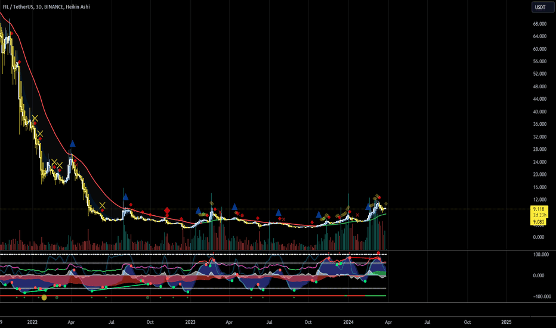Click the 2025 time axis label
The image size is (556, 328).
click(506, 322)
